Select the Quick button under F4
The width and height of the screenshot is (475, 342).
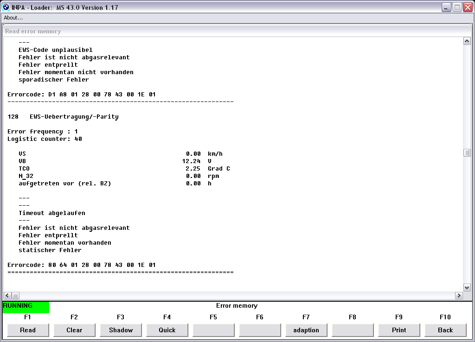click(x=167, y=330)
